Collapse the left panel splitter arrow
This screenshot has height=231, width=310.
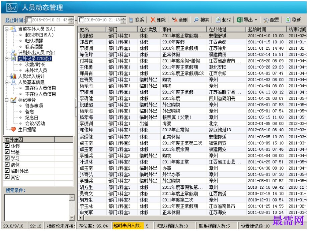76,107
